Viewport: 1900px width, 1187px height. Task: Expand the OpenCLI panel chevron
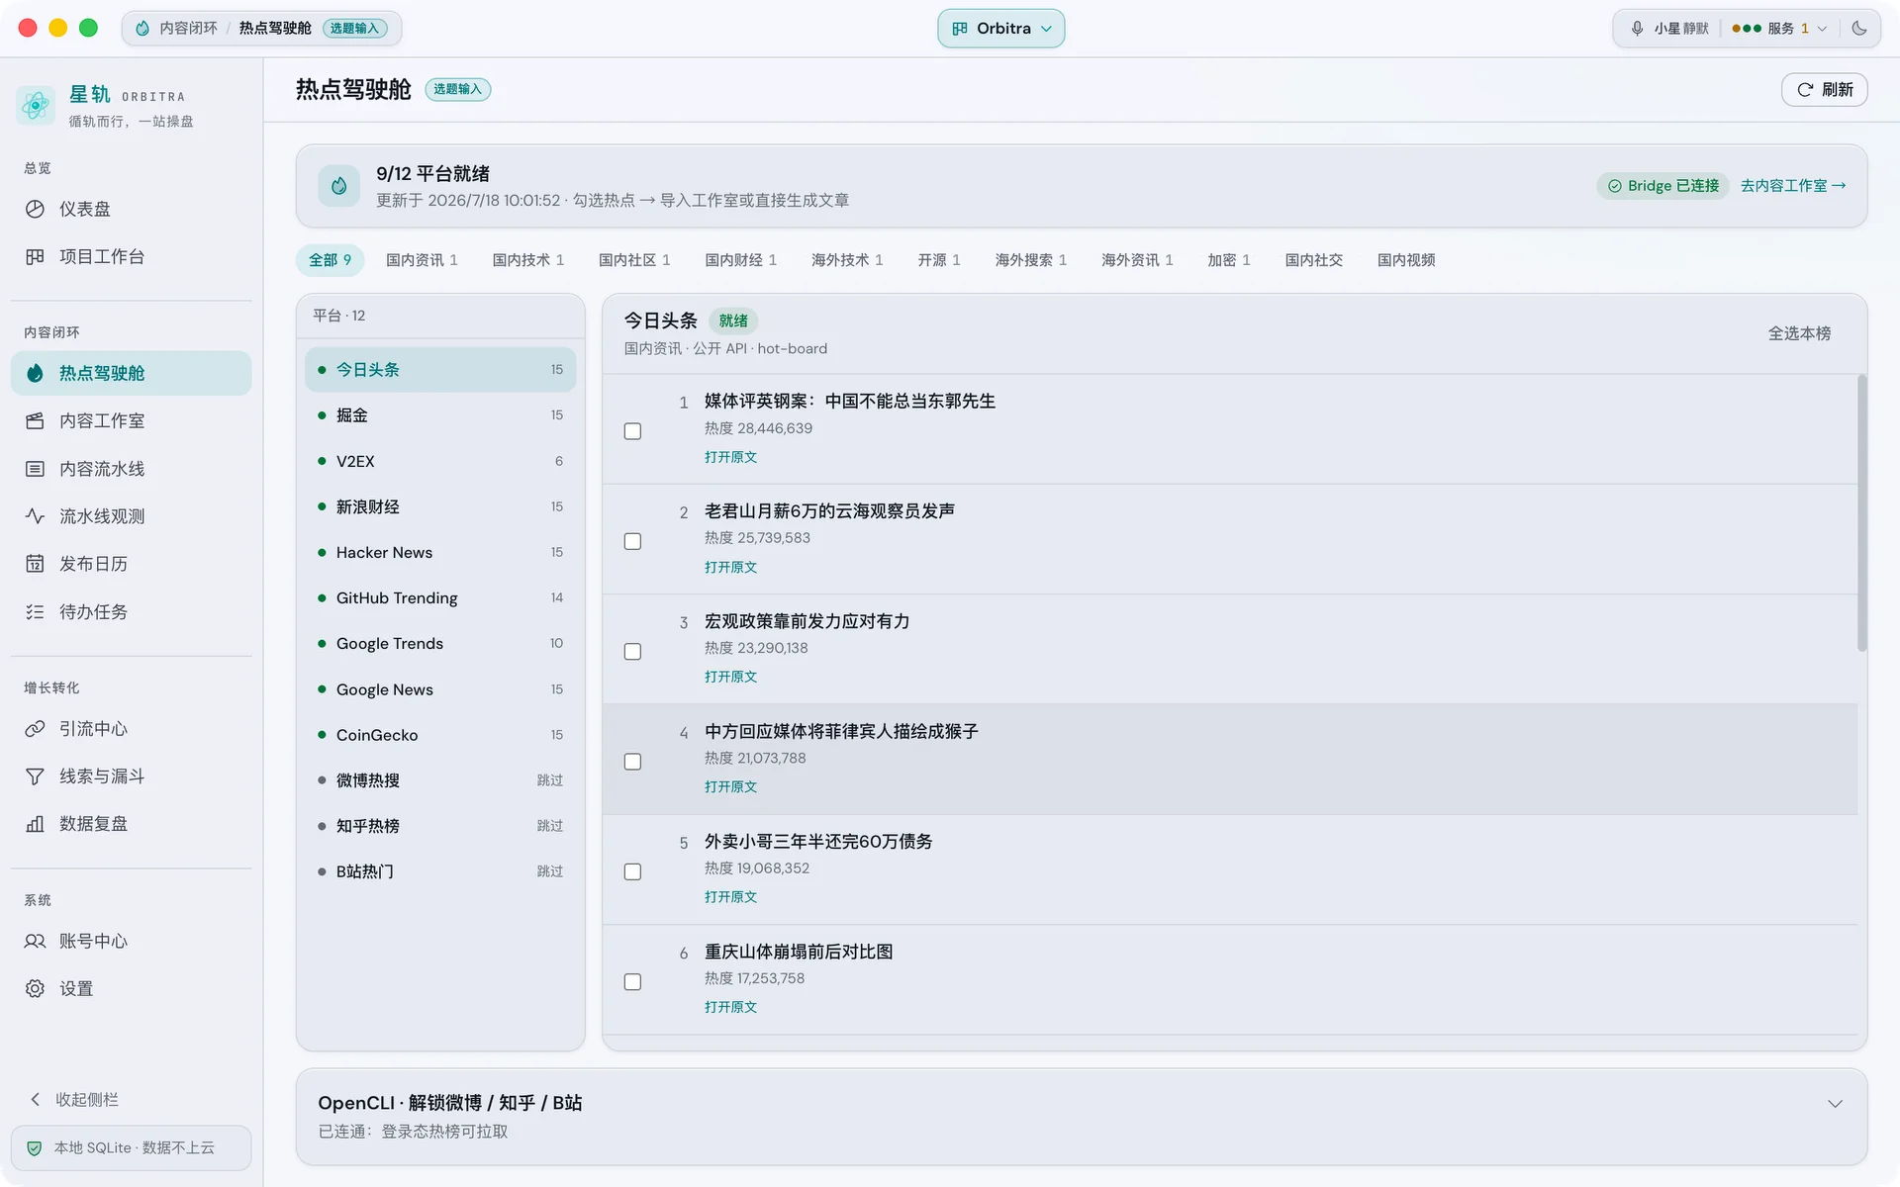(x=1835, y=1104)
